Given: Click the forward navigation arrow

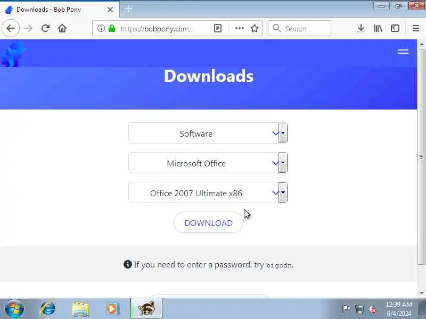Looking at the screenshot, I should pyautogui.click(x=28, y=28).
